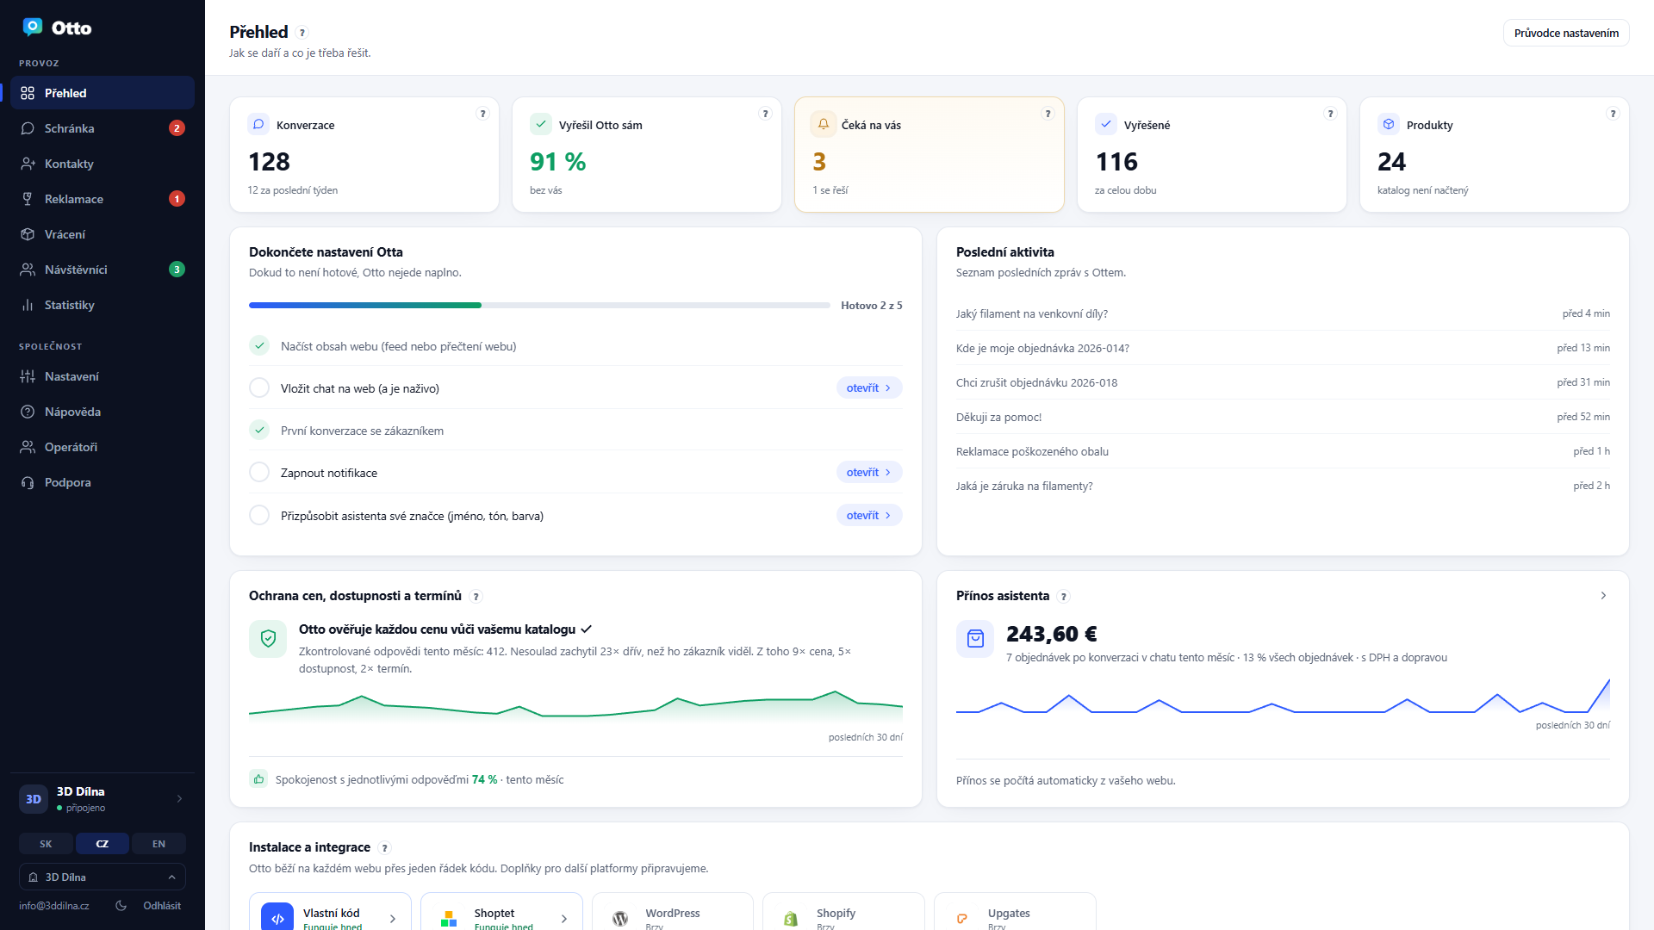Click the Podpora headset icon
Viewport: 1654px width, 930px height.
click(28, 482)
